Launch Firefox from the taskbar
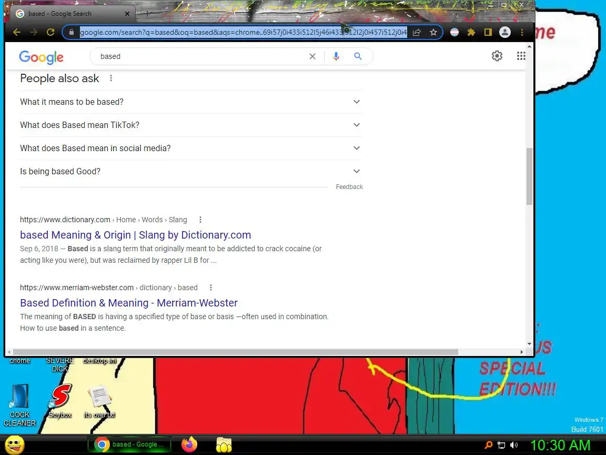 (189, 444)
